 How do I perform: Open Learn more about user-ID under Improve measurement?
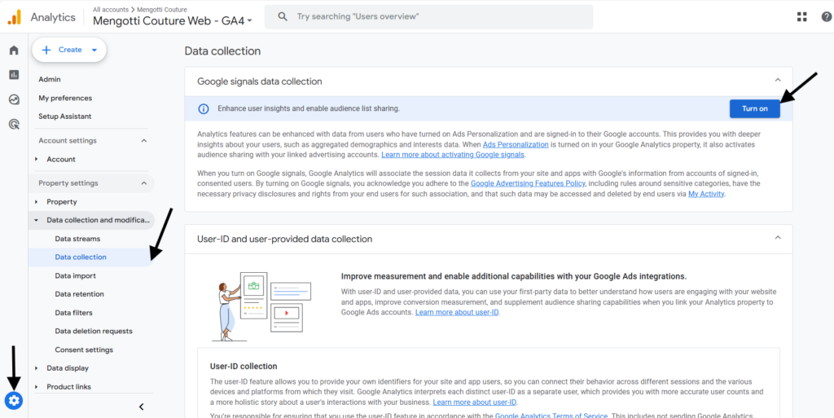click(457, 312)
